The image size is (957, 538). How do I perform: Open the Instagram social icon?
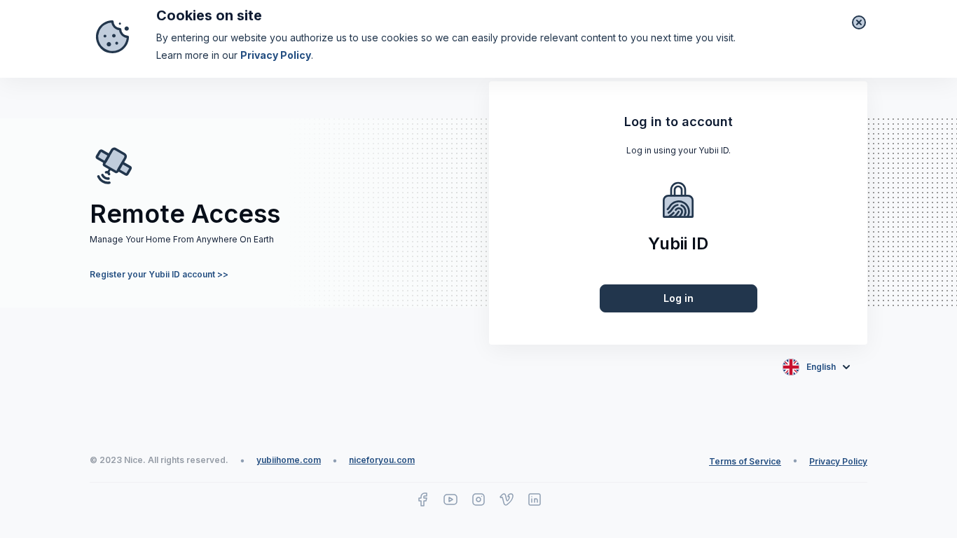(478, 499)
